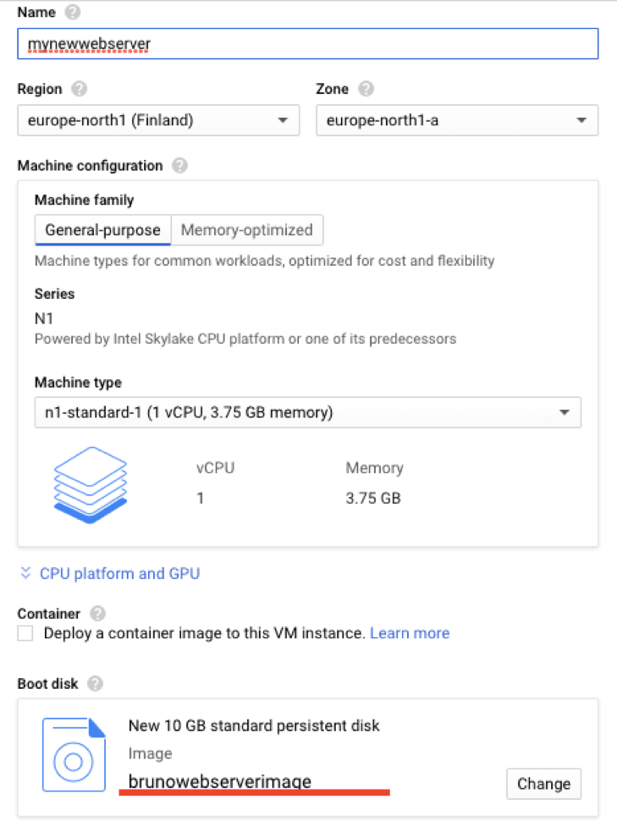Click the help icon beside Zone
This screenshot has width=617, height=832.
tap(366, 89)
